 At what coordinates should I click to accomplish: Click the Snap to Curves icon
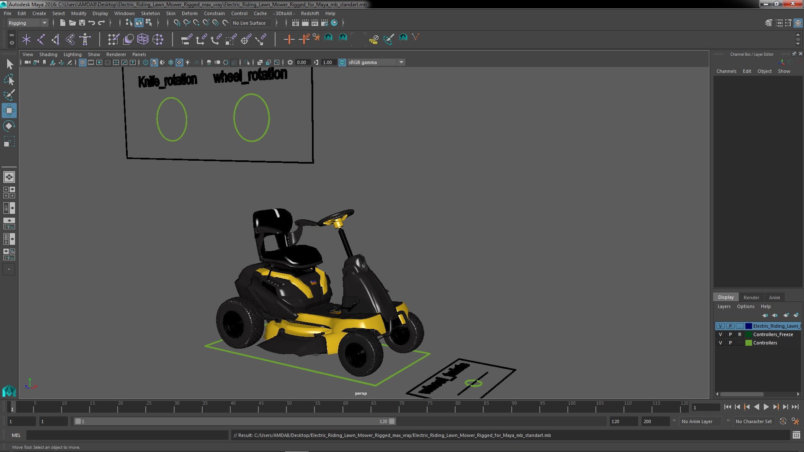click(187, 23)
